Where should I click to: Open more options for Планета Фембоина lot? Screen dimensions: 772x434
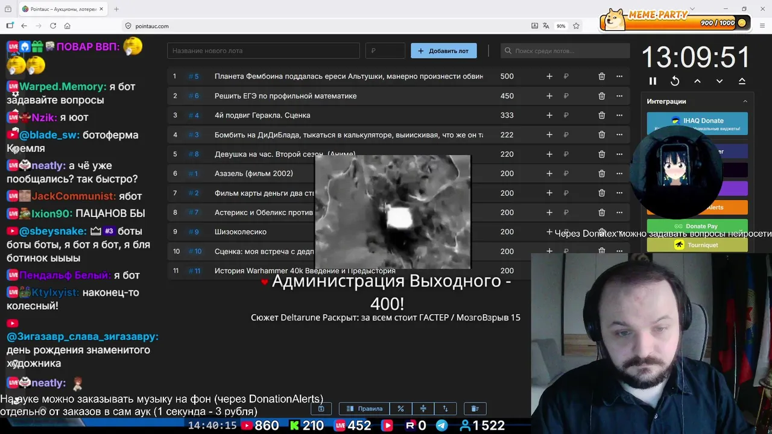click(619, 77)
